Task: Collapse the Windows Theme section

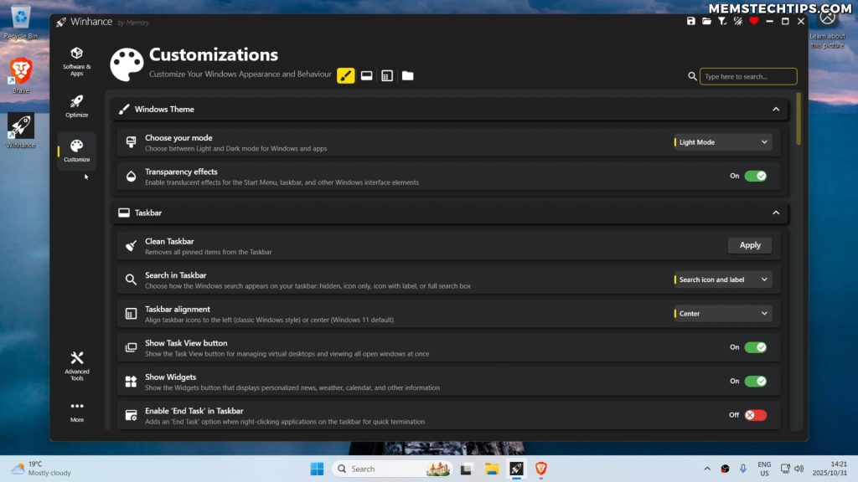Action: click(775, 109)
